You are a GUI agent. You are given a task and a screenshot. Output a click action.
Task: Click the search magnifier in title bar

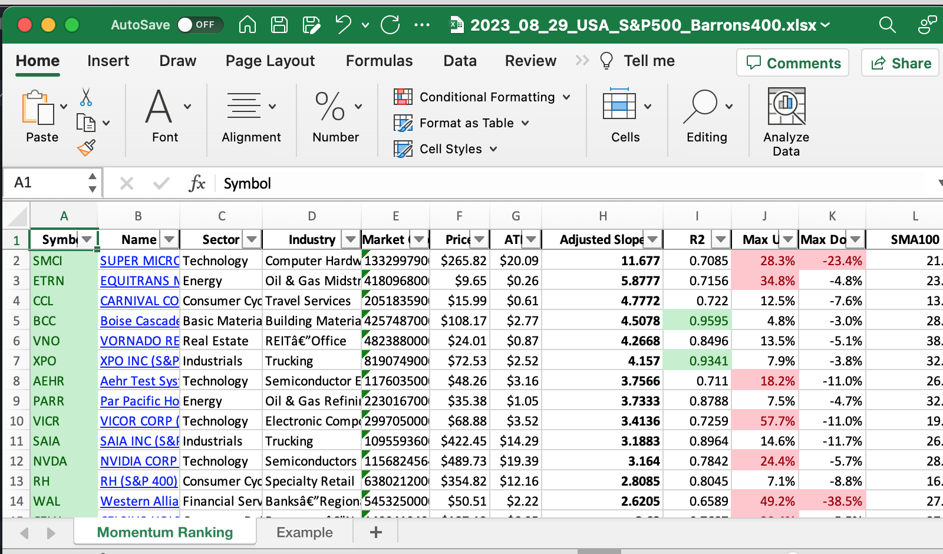(x=887, y=25)
